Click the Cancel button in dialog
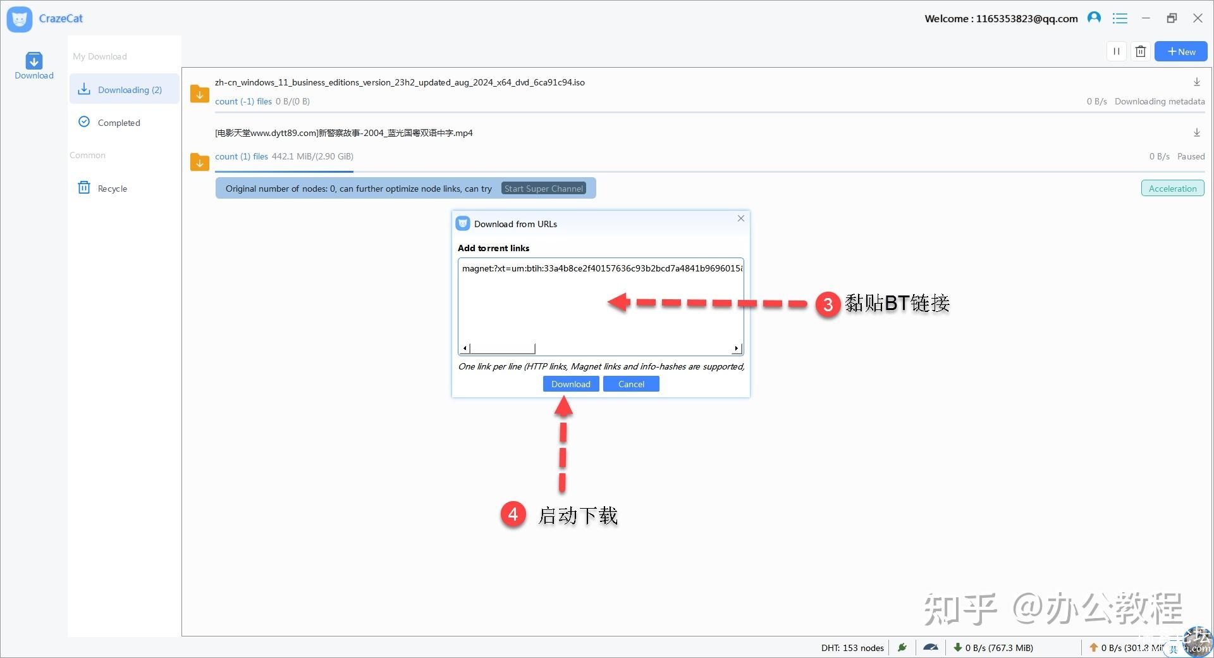The height and width of the screenshot is (658, 1214). 631,384
